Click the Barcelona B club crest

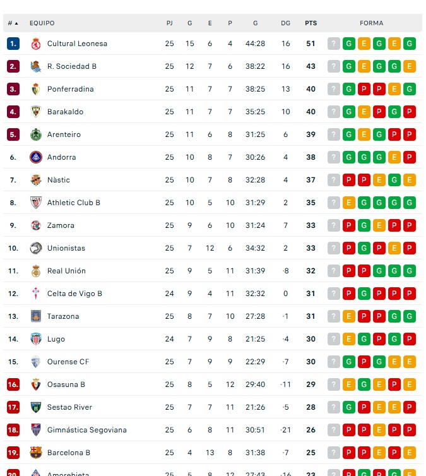click(36, 453)
